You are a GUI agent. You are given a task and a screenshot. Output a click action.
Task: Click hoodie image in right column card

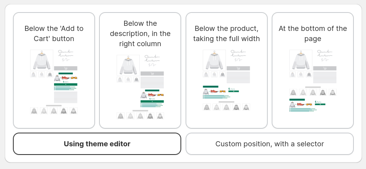point(128,65)
